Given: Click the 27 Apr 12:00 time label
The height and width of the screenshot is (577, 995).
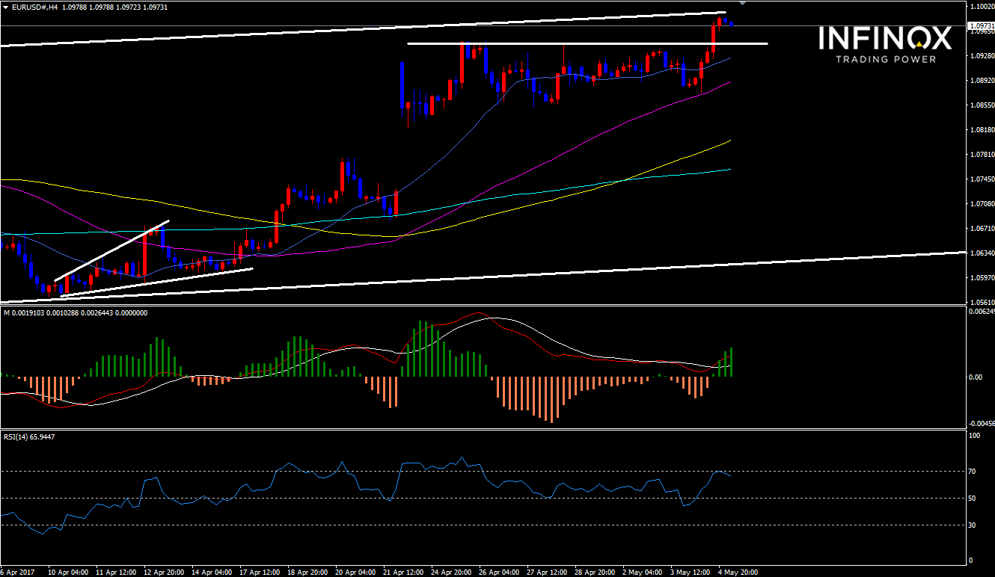Looking at the screenshot, I should click(546, 572).
